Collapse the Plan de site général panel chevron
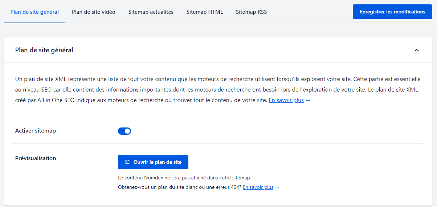 416,50
